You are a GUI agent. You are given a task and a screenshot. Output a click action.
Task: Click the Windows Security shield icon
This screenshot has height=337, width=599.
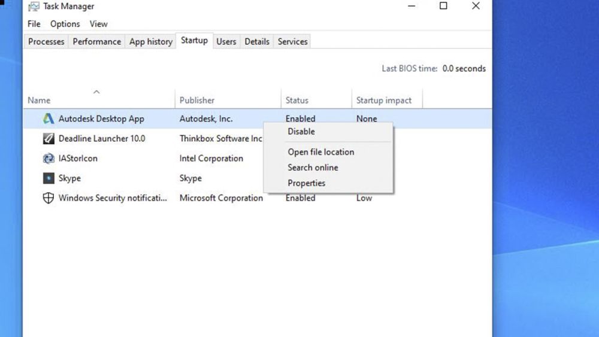pyautogui.click(x=49, y=198)
